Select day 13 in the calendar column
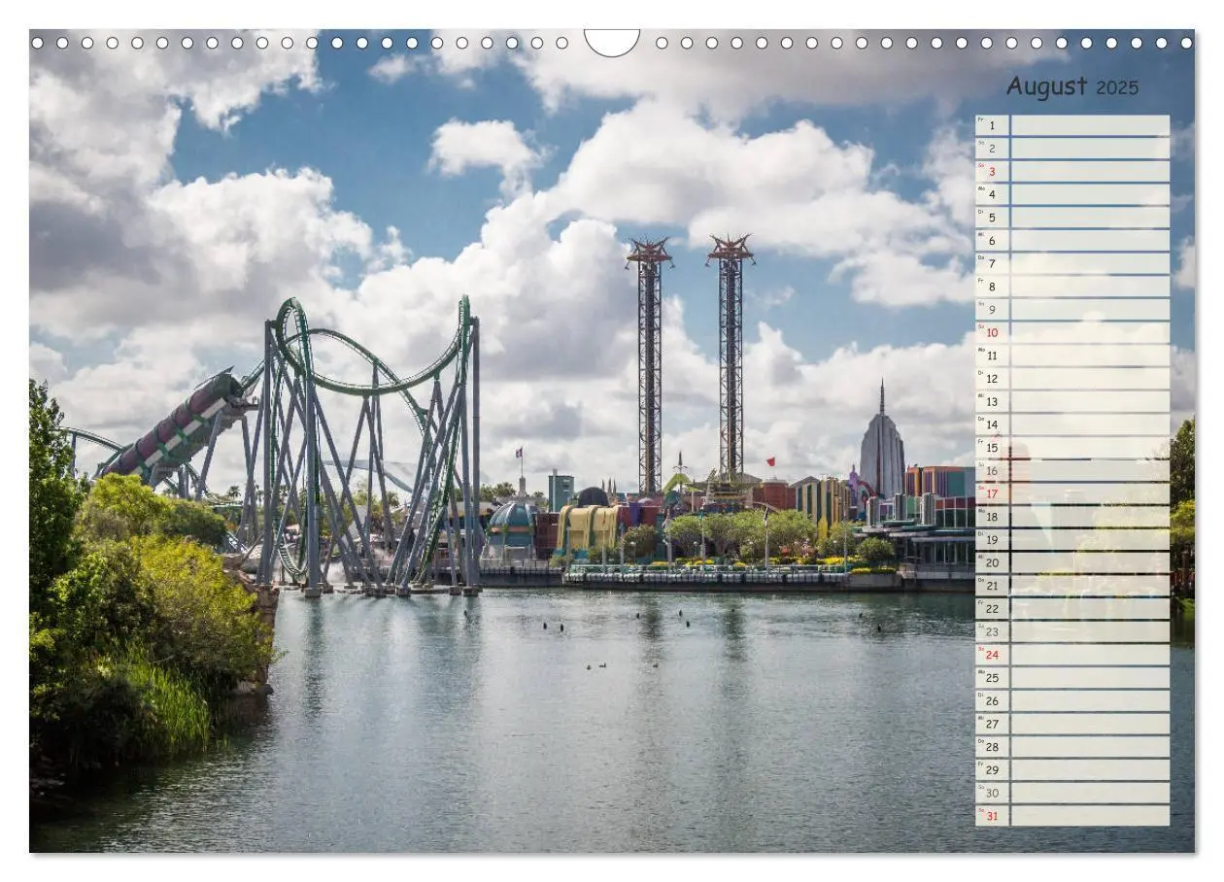1224x882 pixels. [x=992, y=402]
